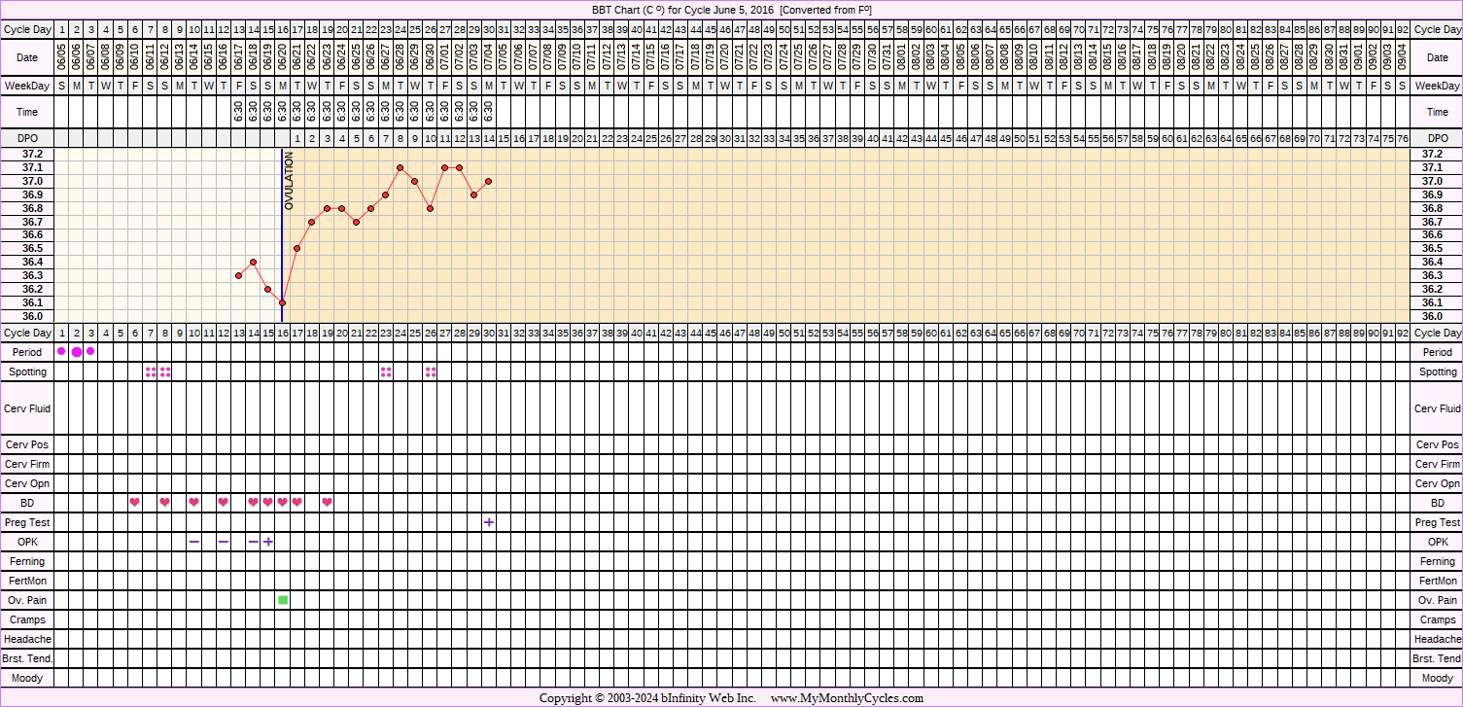Select the lowest temperature point at 36.1
Image resolution: width=1463 pixels, height=707 pixels.
pyautogui.click(x=283, y=302)
